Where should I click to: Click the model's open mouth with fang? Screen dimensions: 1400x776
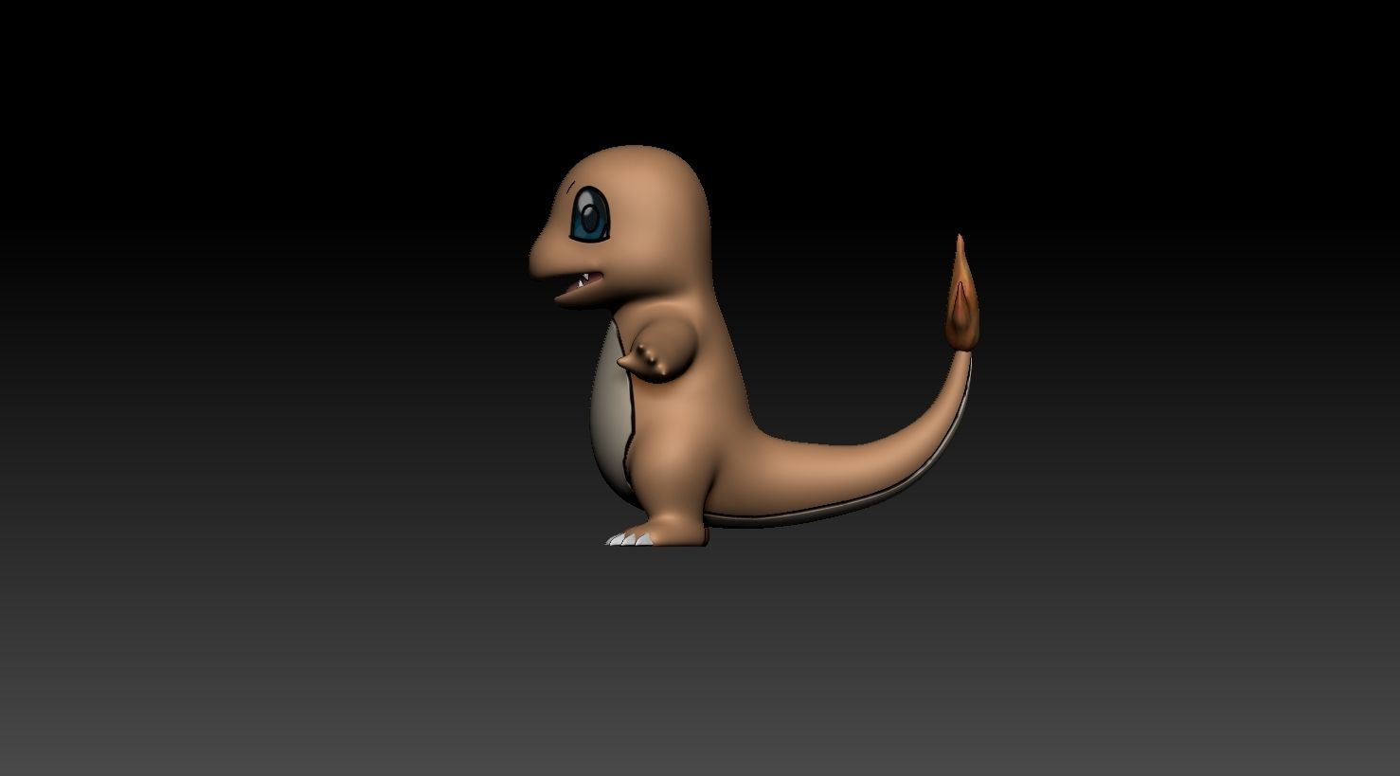click(x=582, y=285)
